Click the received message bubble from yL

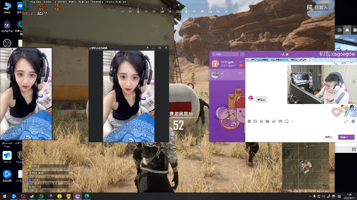(261, 100)
